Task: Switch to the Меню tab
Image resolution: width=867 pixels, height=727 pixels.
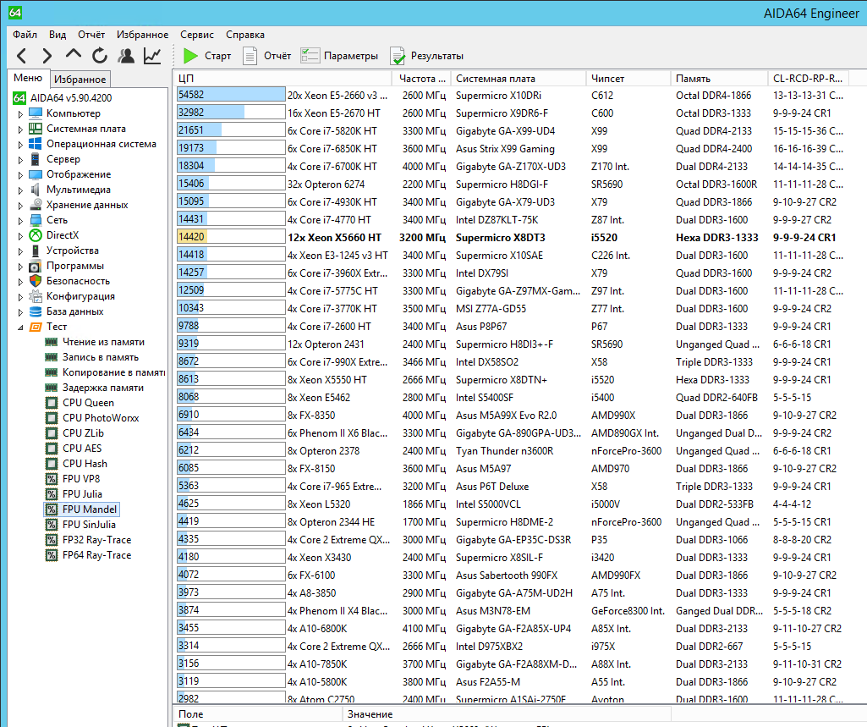Action: [x=28, y=78]
